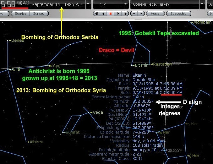Click the increase elevation up-chevron button
Image resolution: width=213 pixels, height=164 pixels.
(141, 14)
